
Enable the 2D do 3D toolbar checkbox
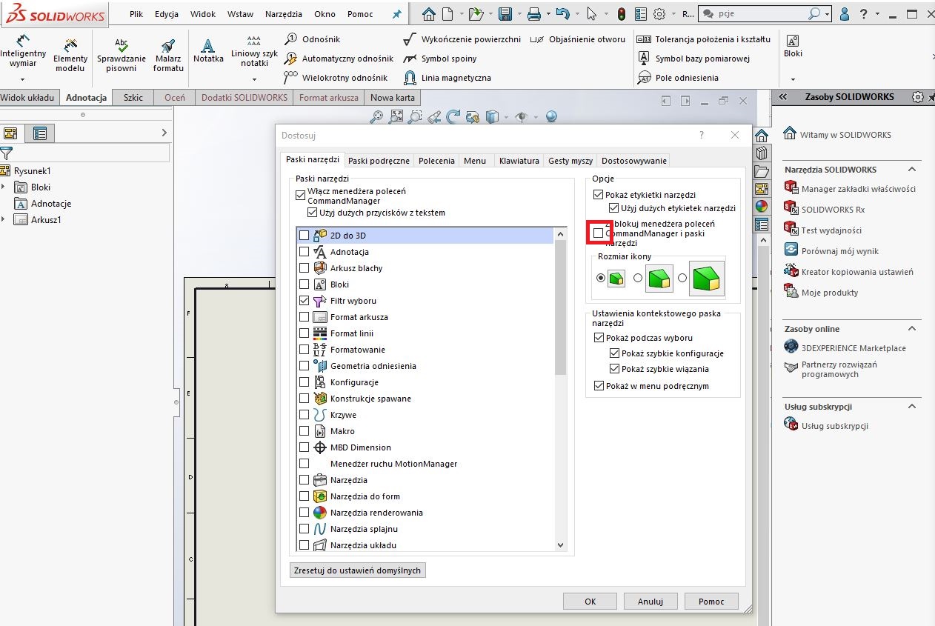coord(304,236)
